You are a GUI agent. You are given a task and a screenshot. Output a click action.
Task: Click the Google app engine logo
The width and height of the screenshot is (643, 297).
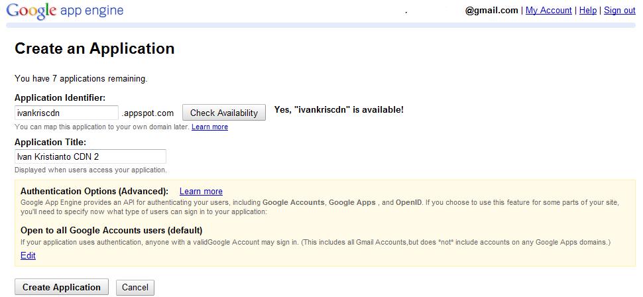65,10
